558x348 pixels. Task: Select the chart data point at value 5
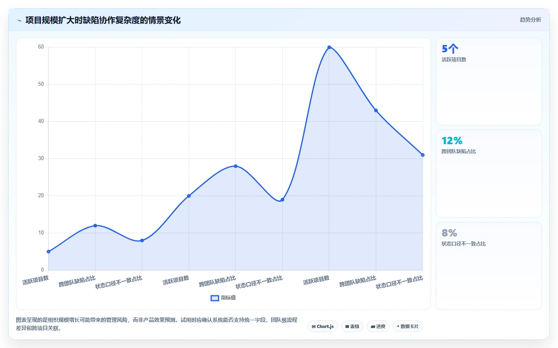(x=49, y=252)
